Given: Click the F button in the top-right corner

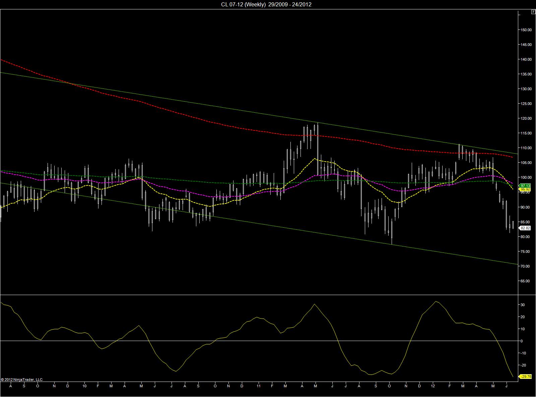Looking at the screenshot, I should click(533, 12).
